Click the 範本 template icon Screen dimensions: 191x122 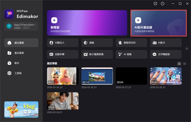click(x=9, y=63)
